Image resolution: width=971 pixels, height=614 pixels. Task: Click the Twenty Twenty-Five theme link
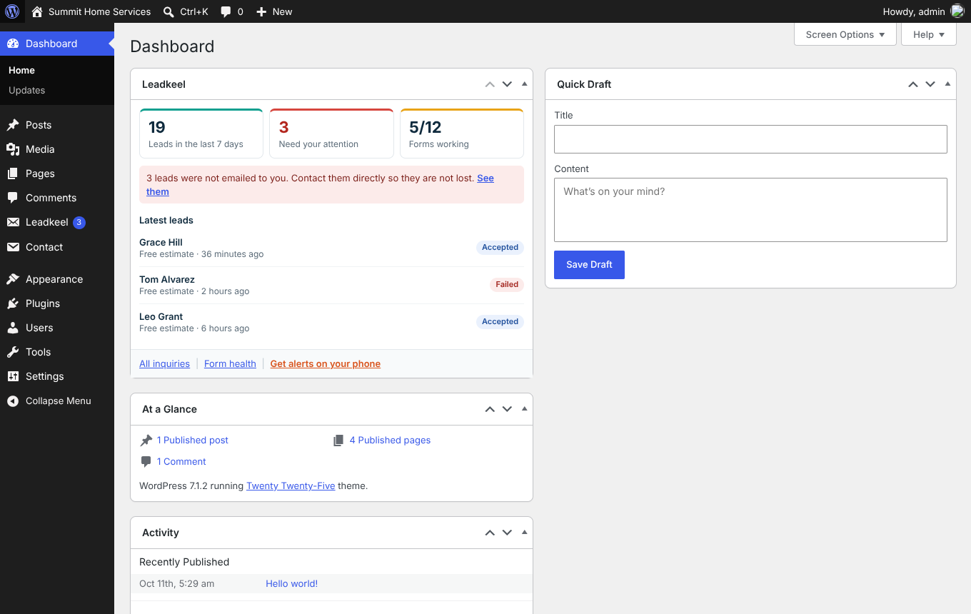(291, 486)
